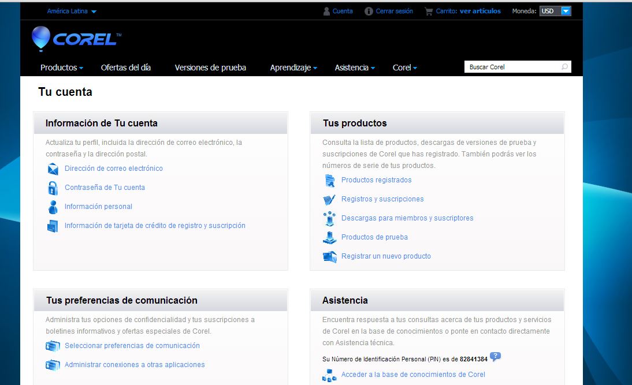The image size is (632, 385).
Task: Expand the Asistencia navigation menu
Action: pyautogui.click(x=355, y=68)
